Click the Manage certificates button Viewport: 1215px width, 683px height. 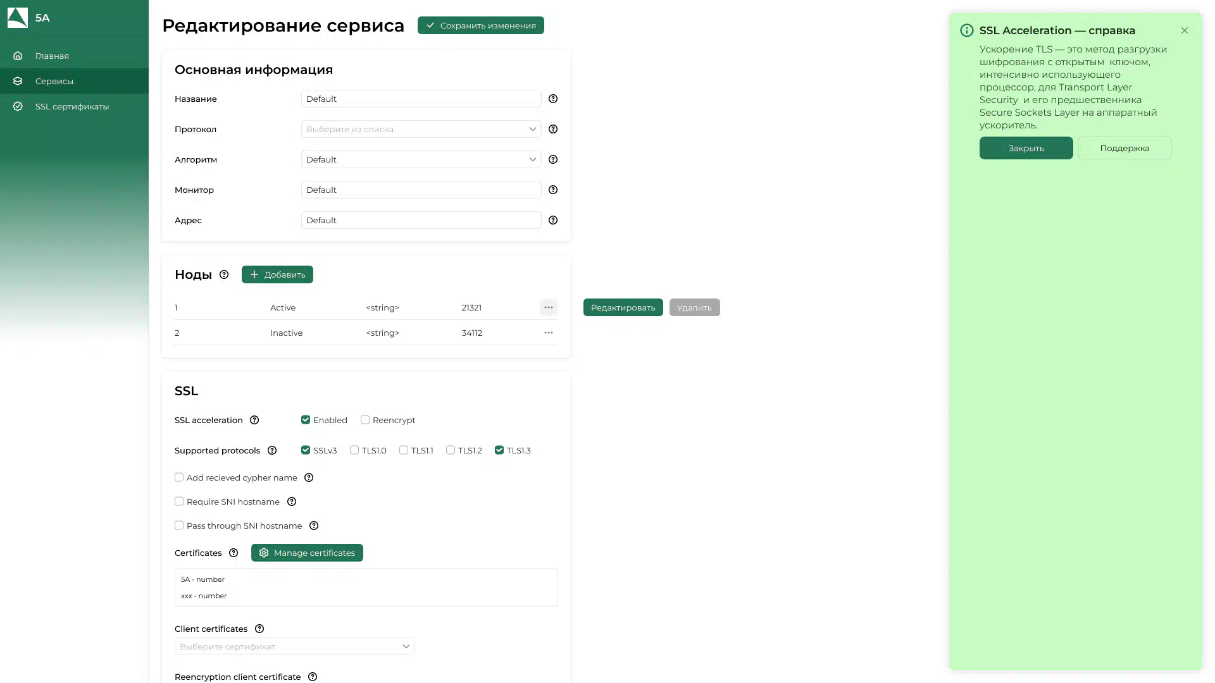click(x=307, y=553)
